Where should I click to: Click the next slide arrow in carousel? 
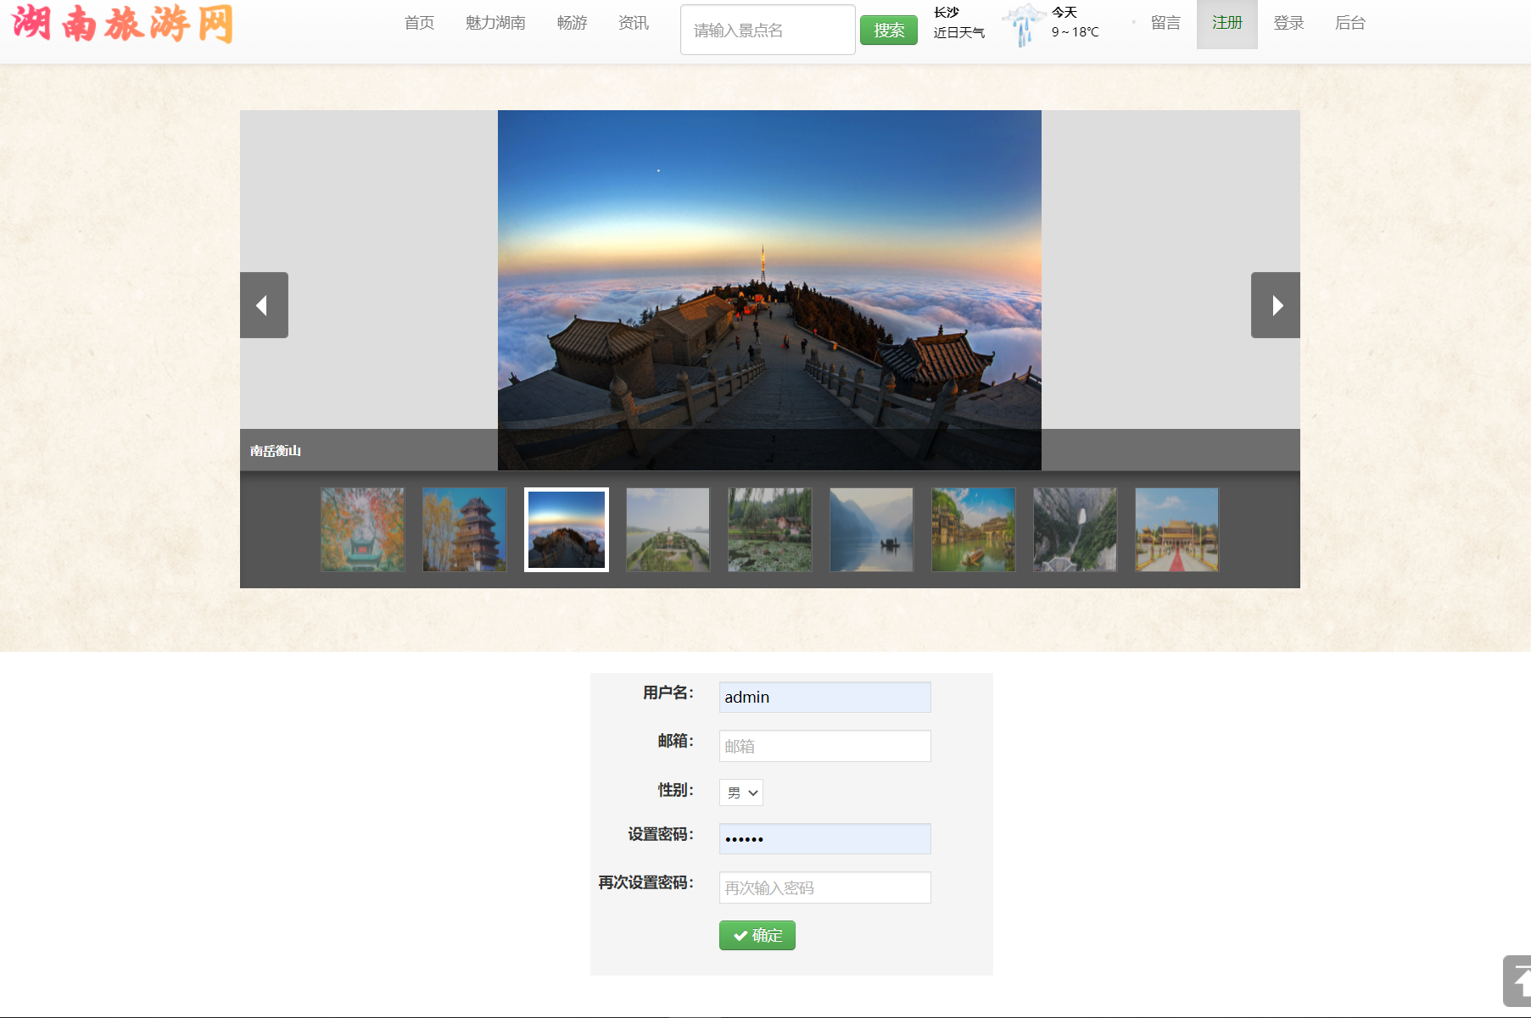point(1275,305)
